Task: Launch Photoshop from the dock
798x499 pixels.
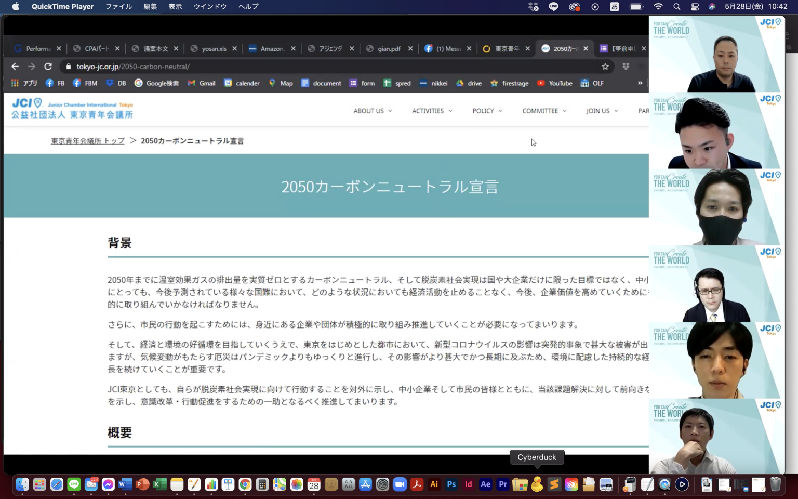Action: click(x=451, y=484)
